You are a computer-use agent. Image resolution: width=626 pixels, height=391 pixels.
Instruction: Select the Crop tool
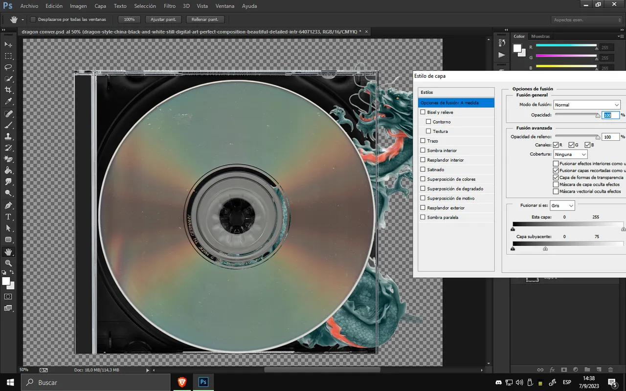point(8,90)
